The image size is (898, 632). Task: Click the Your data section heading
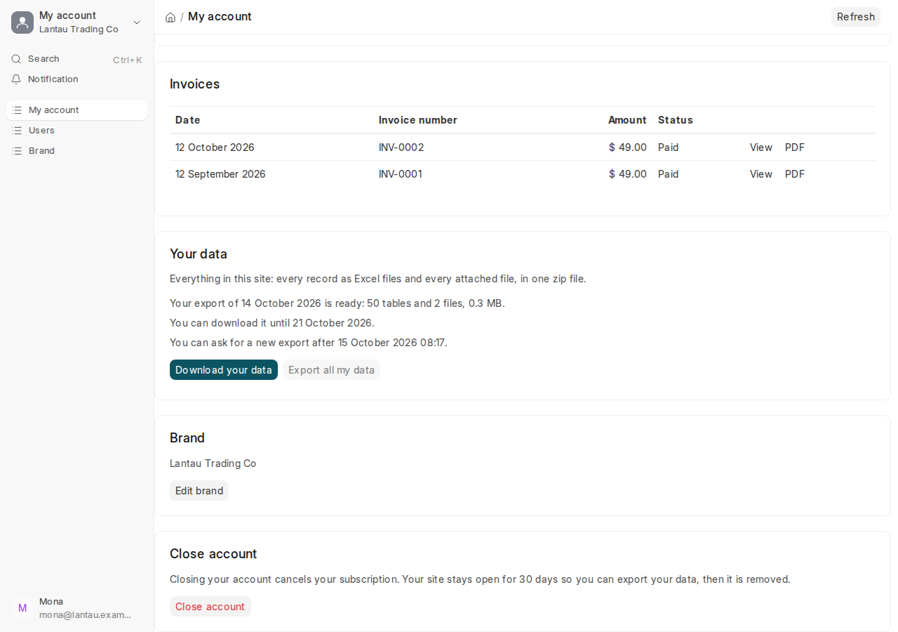pos(199,254)
